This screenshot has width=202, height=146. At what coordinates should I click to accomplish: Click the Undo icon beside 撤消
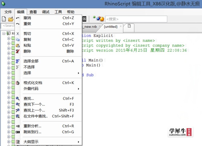pos(18,18)
